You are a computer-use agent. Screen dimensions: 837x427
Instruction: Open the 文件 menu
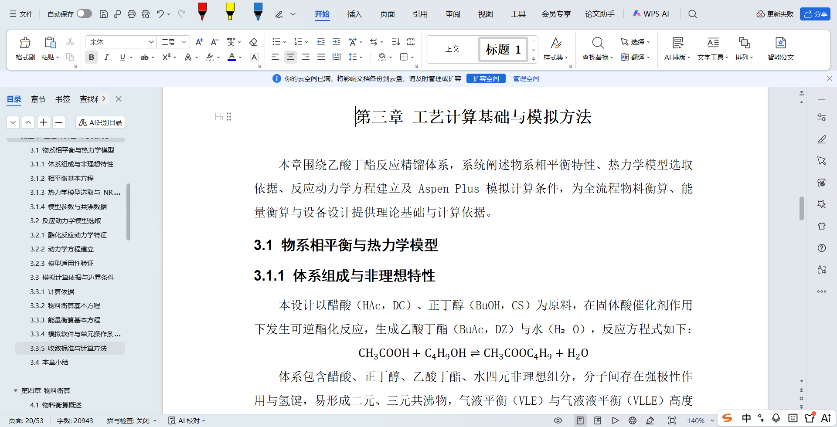pos(21,14)
